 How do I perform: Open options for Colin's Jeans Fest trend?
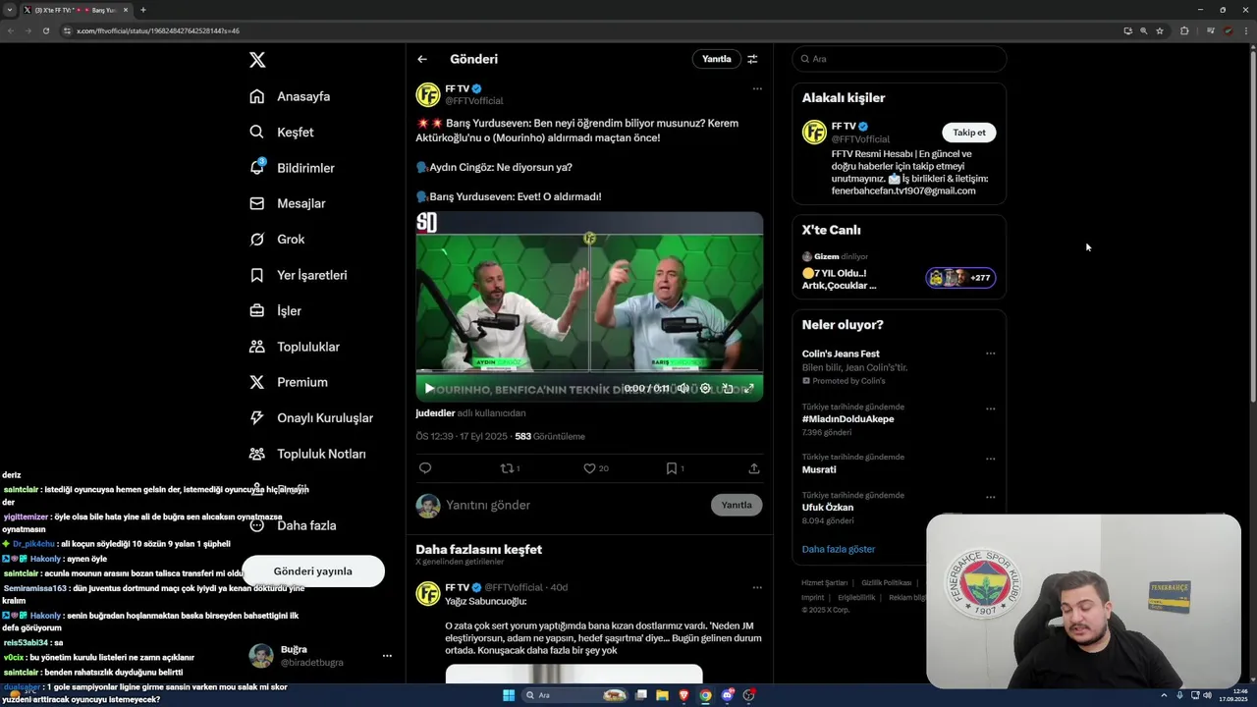coord(991,353)
